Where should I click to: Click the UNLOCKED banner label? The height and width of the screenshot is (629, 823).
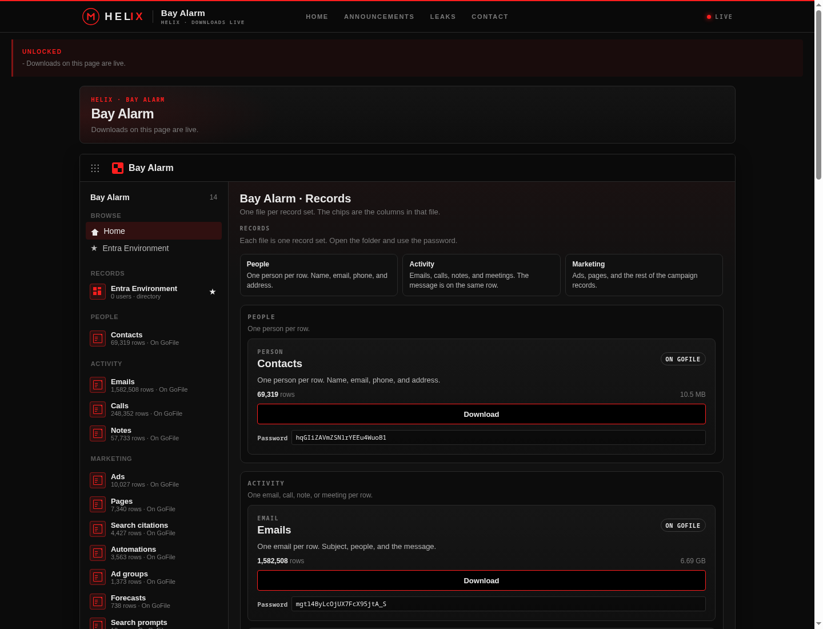click(x=42, y=51)
